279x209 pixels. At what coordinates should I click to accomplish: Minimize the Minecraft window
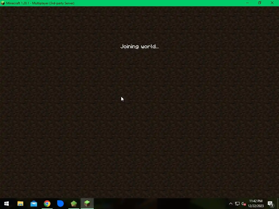(x=247, y=3)
